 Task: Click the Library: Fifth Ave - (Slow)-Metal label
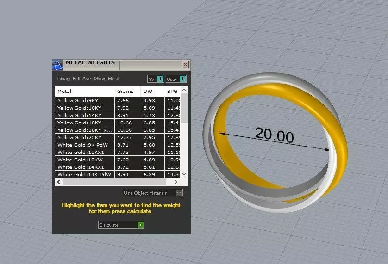pyautogui.click(x=88, y=79)
